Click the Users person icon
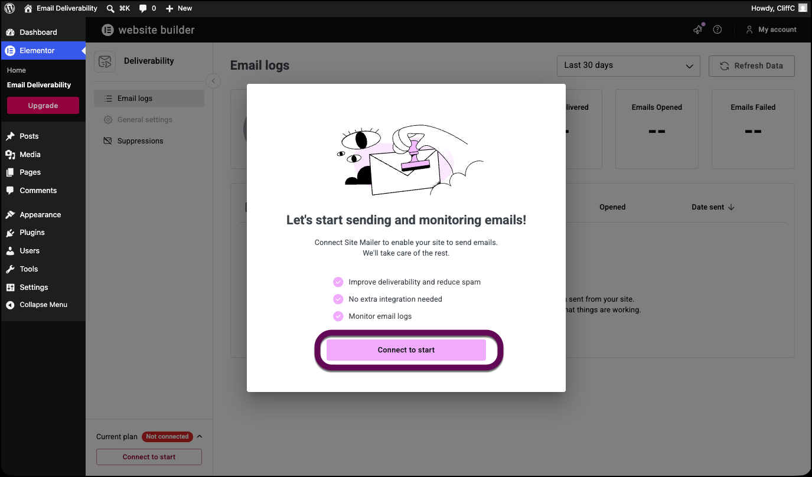Image resolution: width=812 pixels, height=477 pixels. (x=10, y=251)
